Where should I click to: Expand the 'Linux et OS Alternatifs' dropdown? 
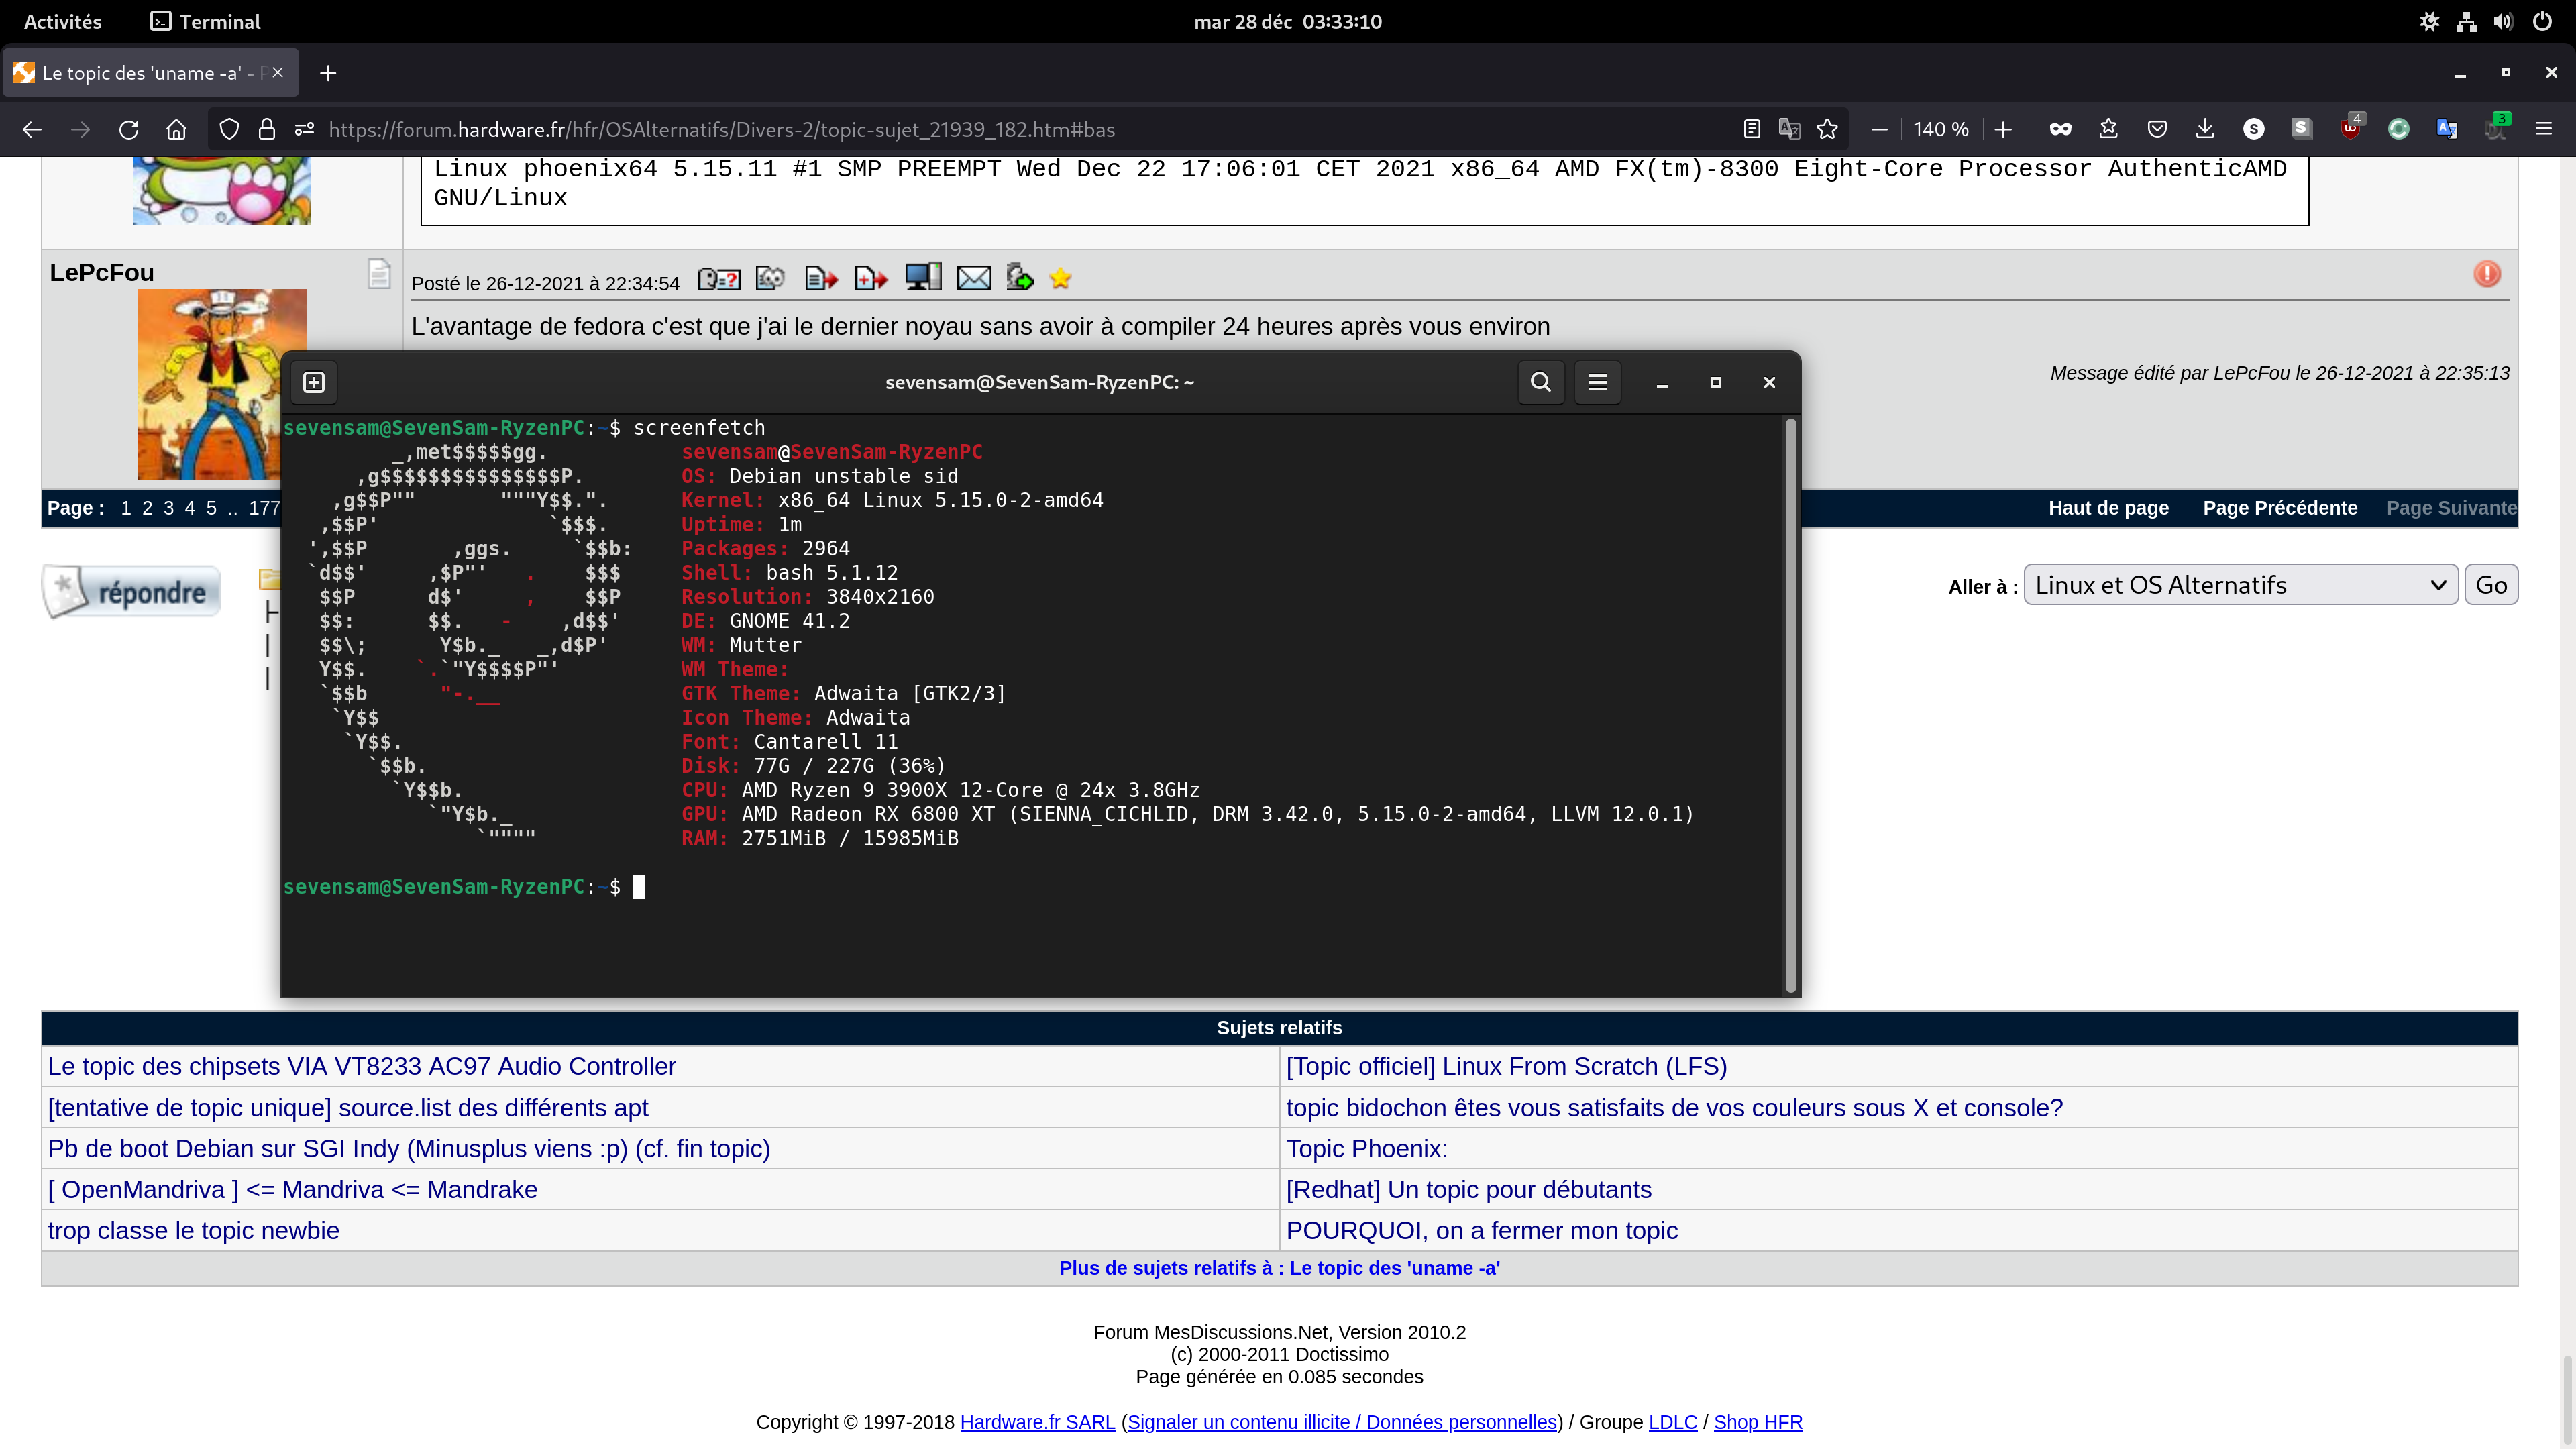point(2239,585)
